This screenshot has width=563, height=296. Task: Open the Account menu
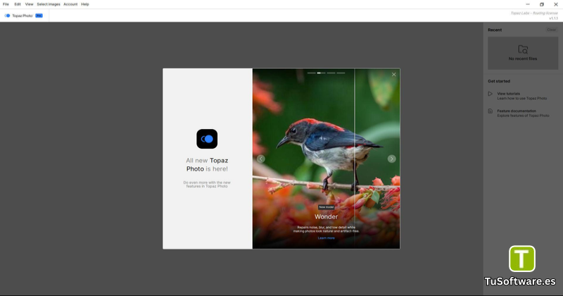click(70, 4)
